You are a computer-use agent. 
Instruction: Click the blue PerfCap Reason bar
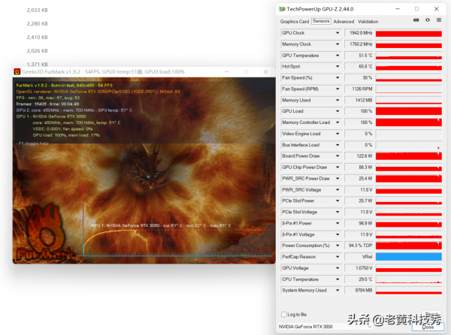click(409, 257)
